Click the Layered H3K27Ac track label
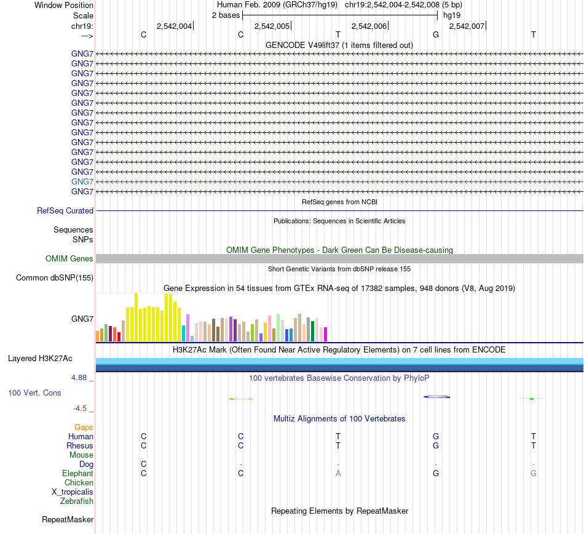584x534 pixels. click(x=40, y=359)
